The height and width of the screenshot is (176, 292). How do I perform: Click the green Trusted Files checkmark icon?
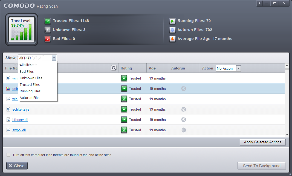coord(48,21)
